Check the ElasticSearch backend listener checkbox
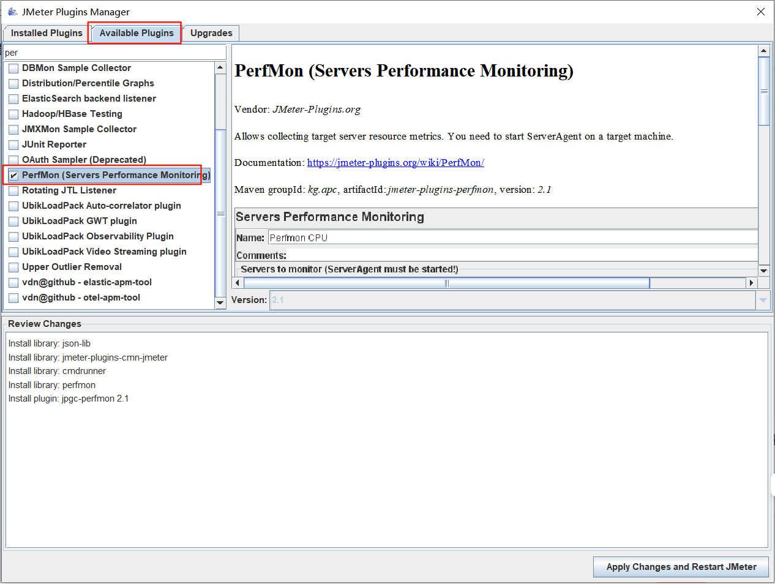Screen dimensions: 775x584 click(x=13, y=99)
